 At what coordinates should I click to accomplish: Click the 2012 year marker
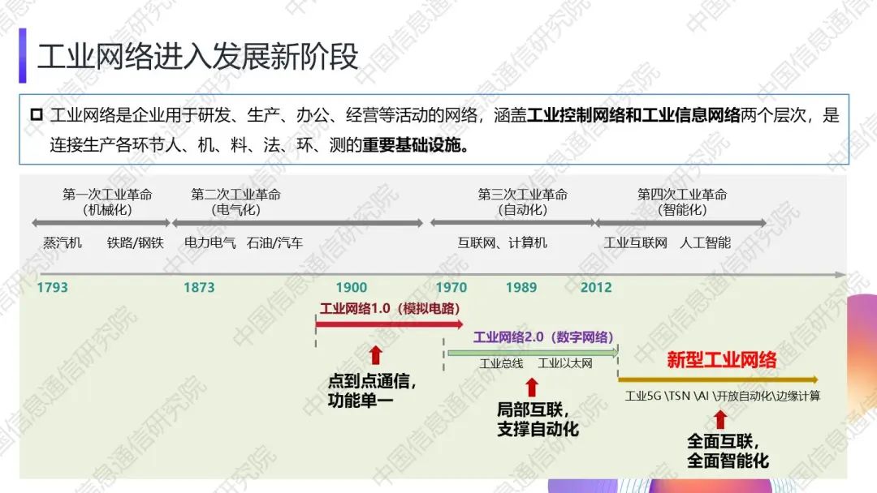pos(596,288)
